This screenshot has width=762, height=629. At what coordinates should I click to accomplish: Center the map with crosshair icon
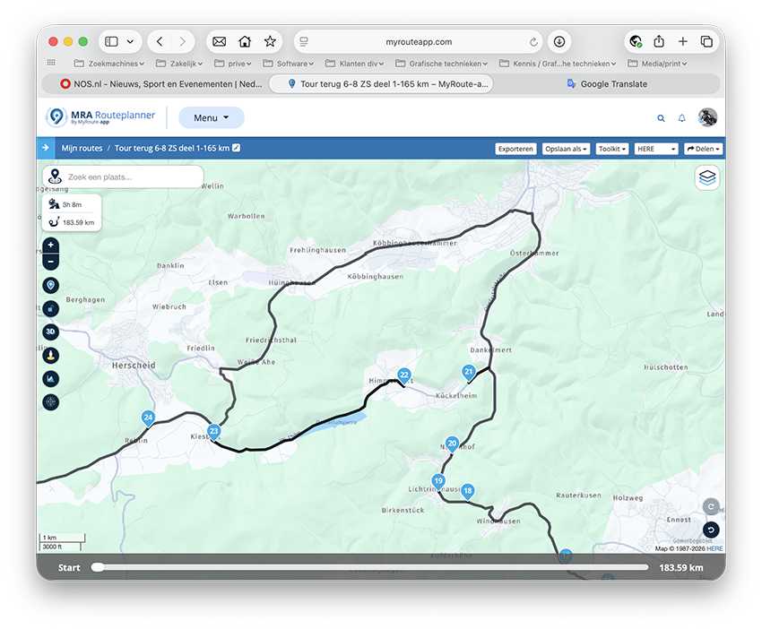tap(50, 402)
